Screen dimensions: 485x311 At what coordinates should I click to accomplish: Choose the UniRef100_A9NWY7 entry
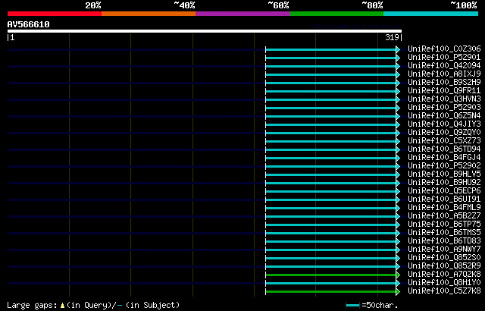(444, 250)
